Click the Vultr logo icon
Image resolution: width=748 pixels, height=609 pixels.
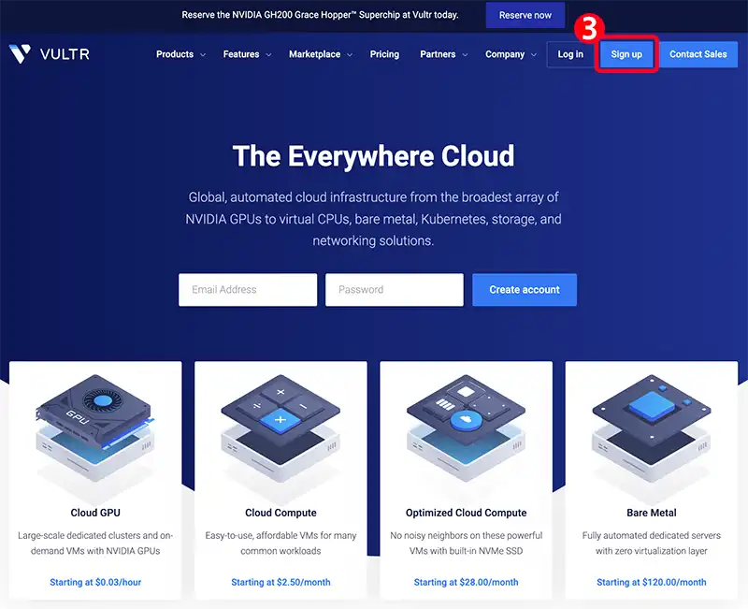(x=20, y=54)
